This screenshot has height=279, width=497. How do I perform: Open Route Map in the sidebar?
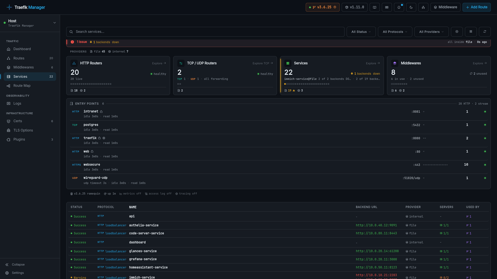[x=30, y=86]
